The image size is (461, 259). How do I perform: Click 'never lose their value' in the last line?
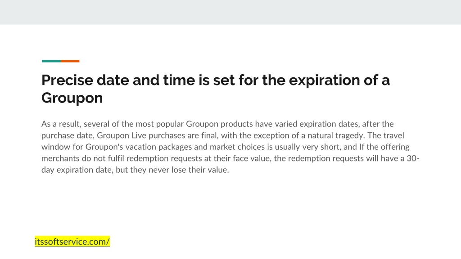[189, 170]
